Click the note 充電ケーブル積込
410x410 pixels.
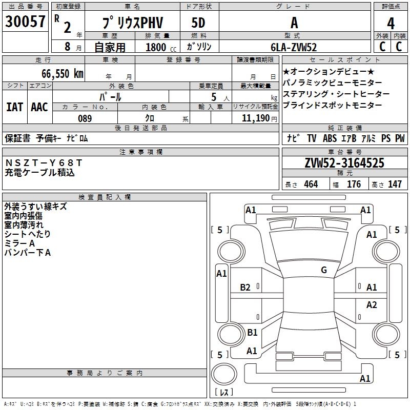(40, 172)
